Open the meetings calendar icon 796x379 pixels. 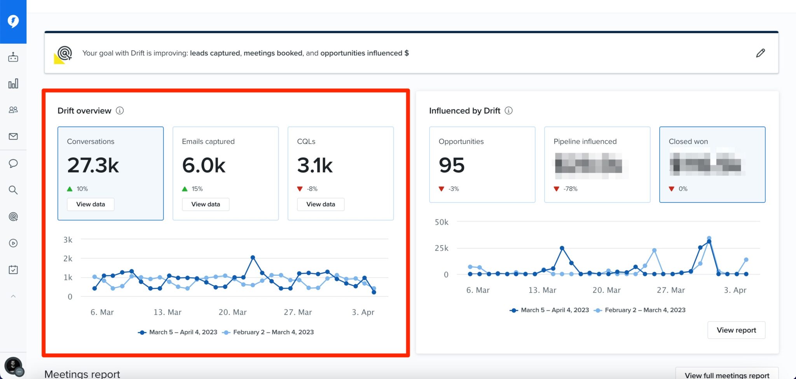(14, 269)
